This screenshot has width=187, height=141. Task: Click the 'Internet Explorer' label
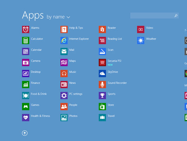click(x=79, y=39)
